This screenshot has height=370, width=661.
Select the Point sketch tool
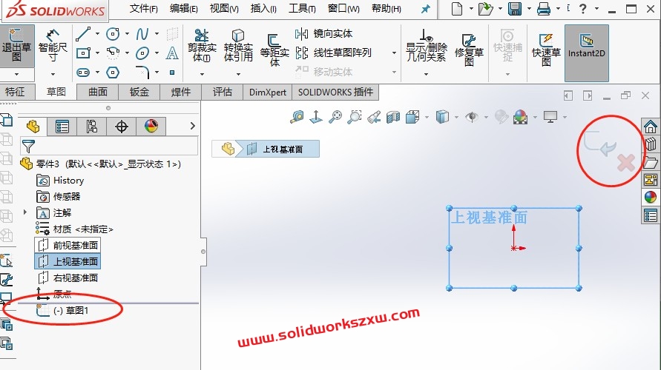(x=172, y=73)
